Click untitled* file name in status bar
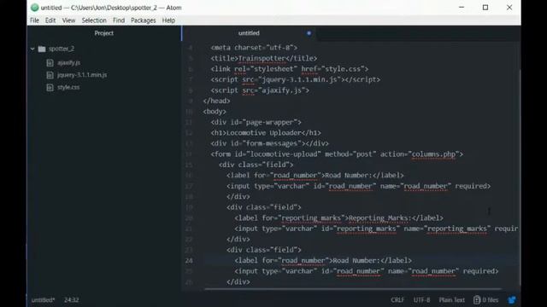 point(43,300)
